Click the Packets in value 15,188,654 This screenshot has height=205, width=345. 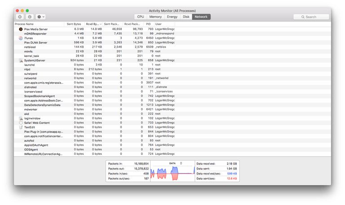coord(142,164)
